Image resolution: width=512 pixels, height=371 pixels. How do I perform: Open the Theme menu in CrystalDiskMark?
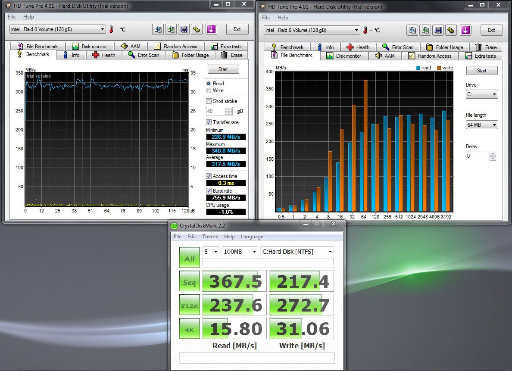click(x=210, y=237)
